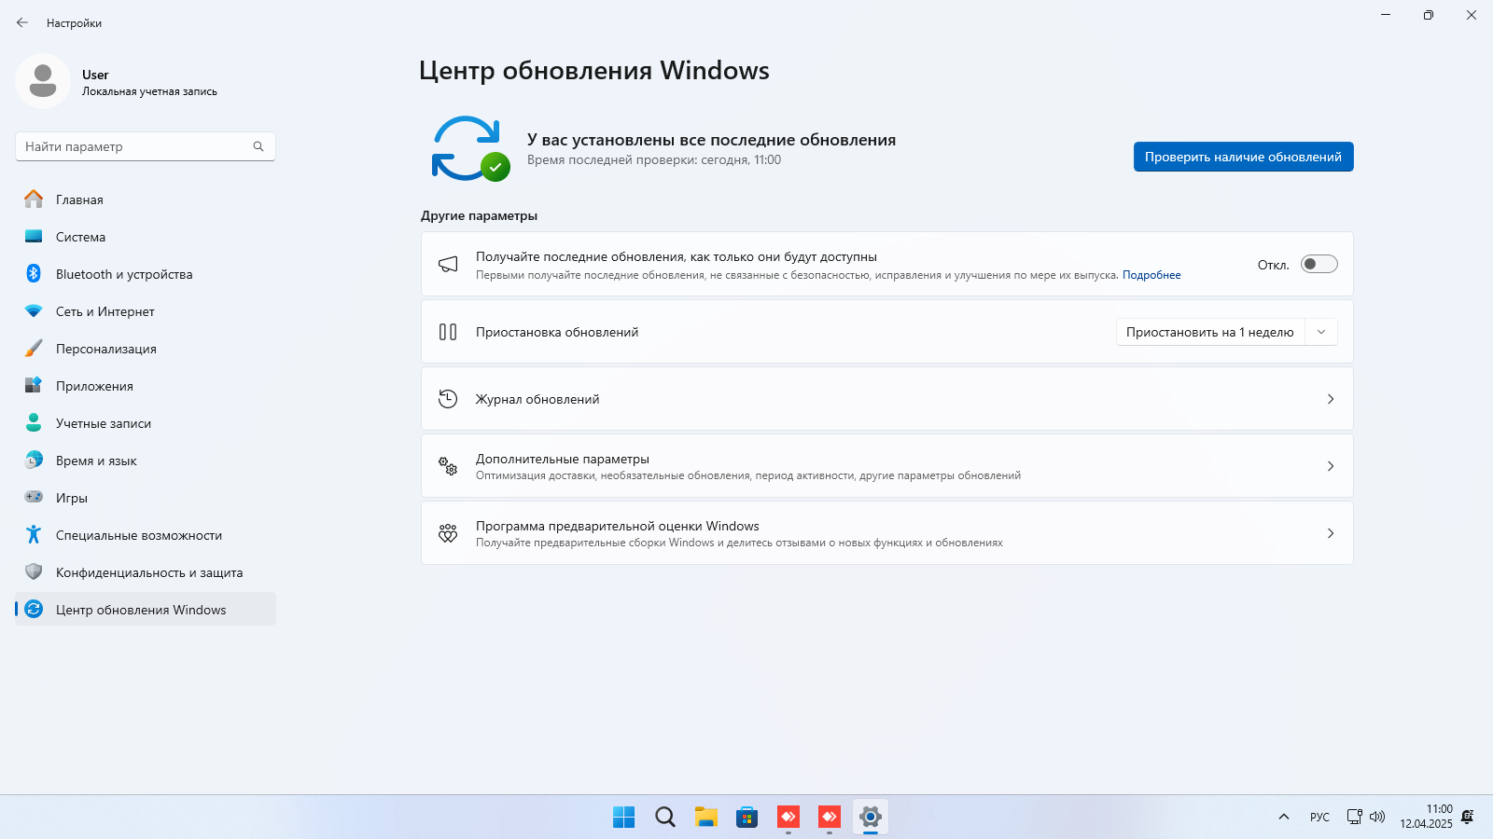Screen dimensions: 1493x839
Task: Click the Время и язык globe clock icon
Action: point(34,460)
